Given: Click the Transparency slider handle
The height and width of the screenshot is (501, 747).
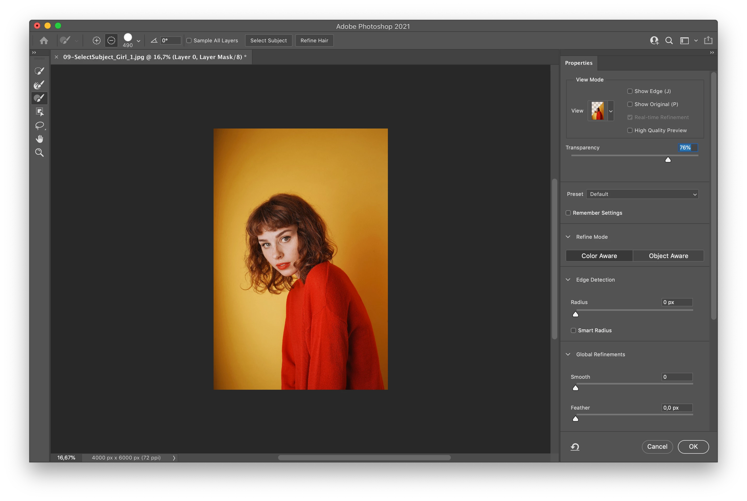Looking at the screenshot, I should pos(668,160).
